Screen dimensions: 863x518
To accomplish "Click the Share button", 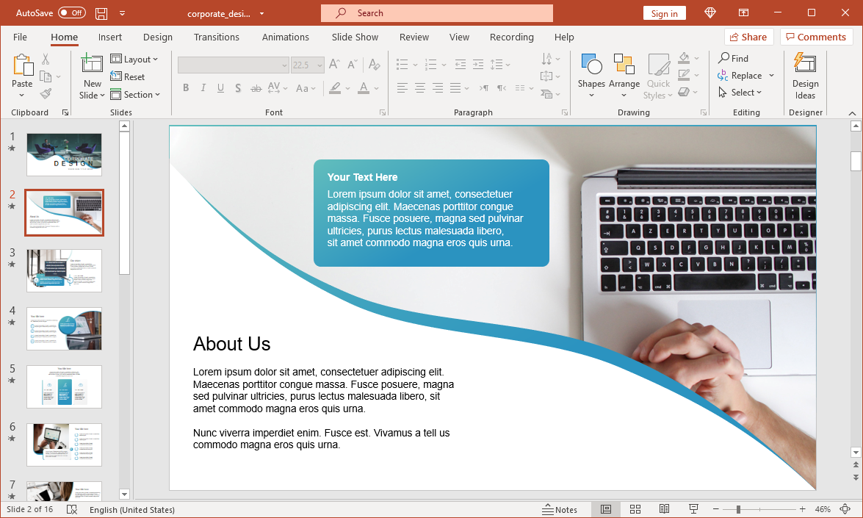I will (x=748, y=37).
